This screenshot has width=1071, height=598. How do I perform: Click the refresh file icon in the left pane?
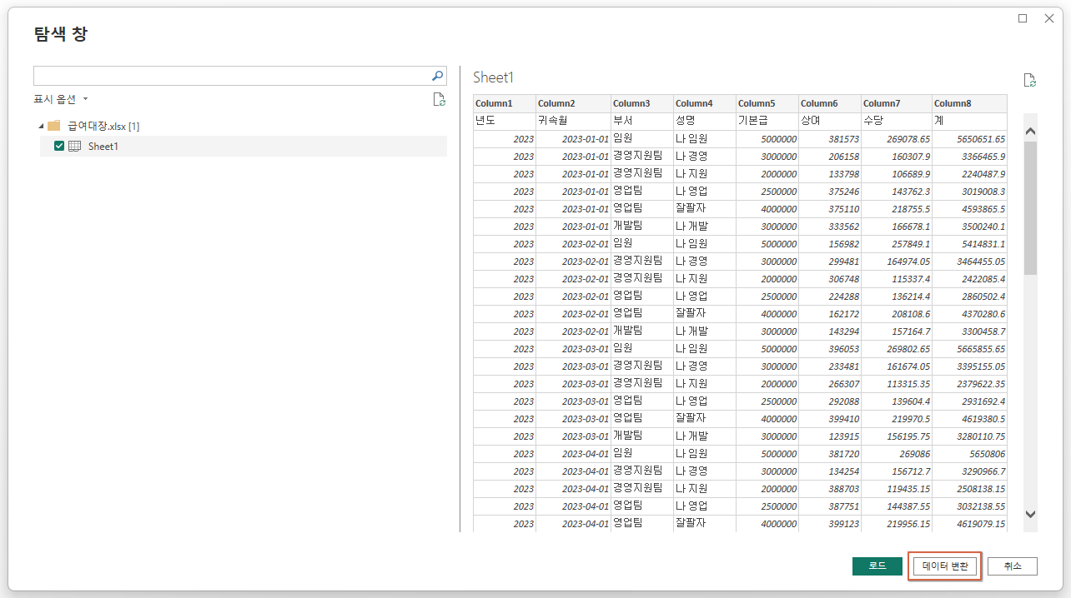point(439,100)
